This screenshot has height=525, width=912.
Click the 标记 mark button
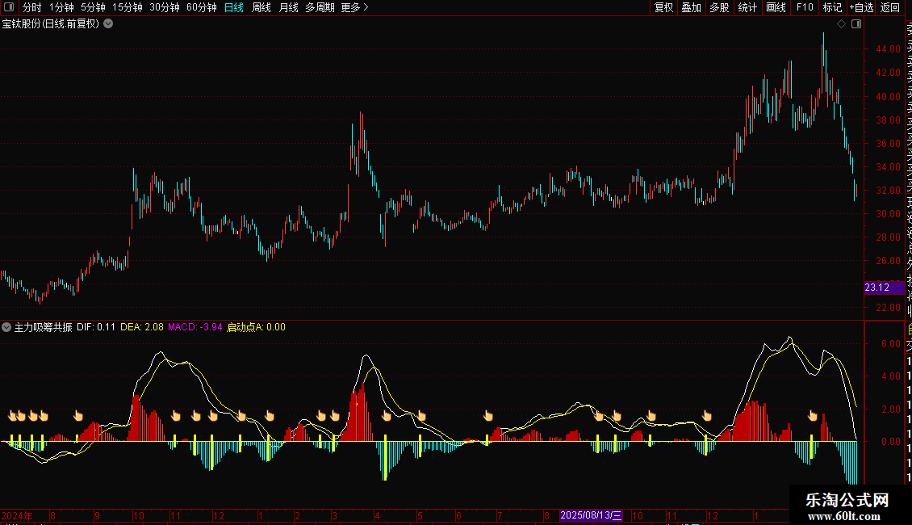(x=831, y=7)
